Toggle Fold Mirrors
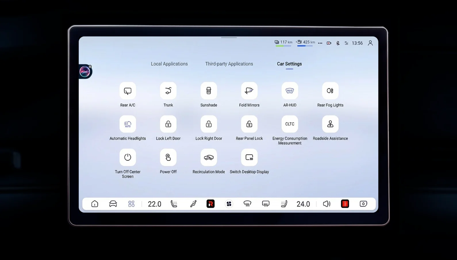457x260 pixels. [249, 91]
